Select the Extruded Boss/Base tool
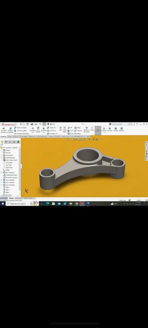This screenshot has height=328, width=148. (4, 130)
